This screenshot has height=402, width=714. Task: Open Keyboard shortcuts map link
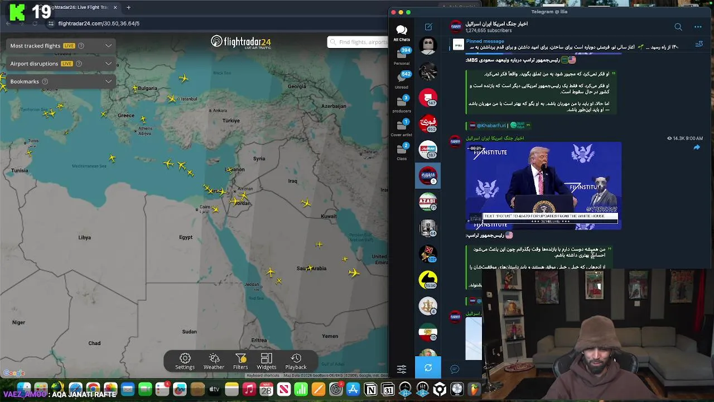[263, 376]
